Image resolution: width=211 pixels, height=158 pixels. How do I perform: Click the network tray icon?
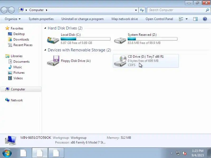[x=178, y=153]
